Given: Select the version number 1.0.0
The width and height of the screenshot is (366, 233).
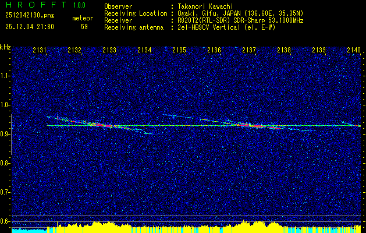Looking at the screenshot, I should (x=79, y=5).
